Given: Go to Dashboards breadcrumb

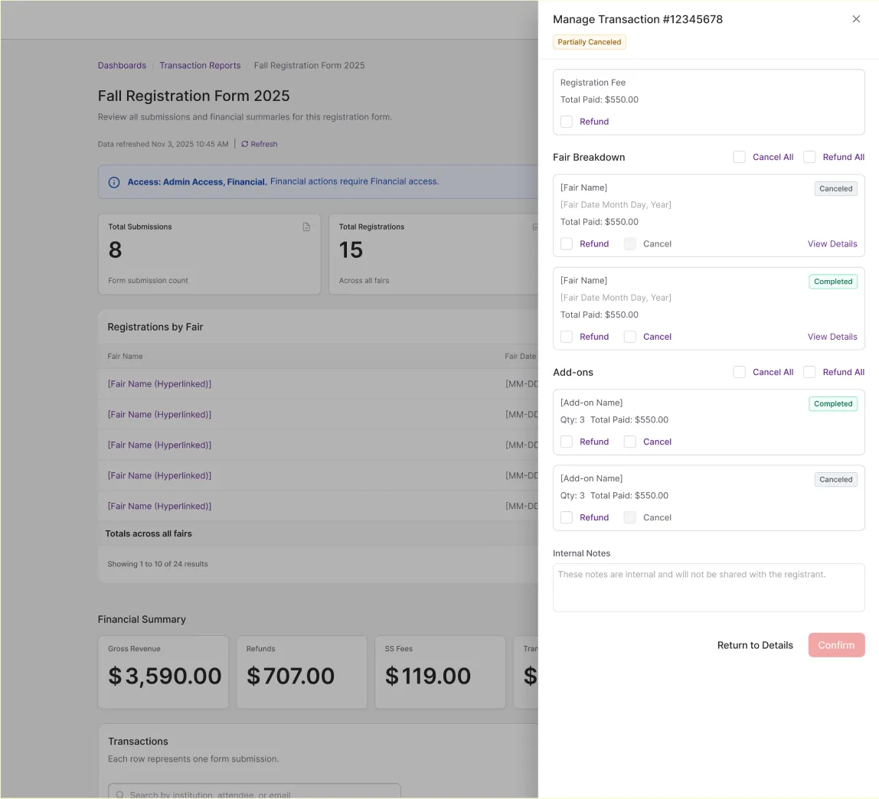Looking at the screenshot, I should 122,66.
